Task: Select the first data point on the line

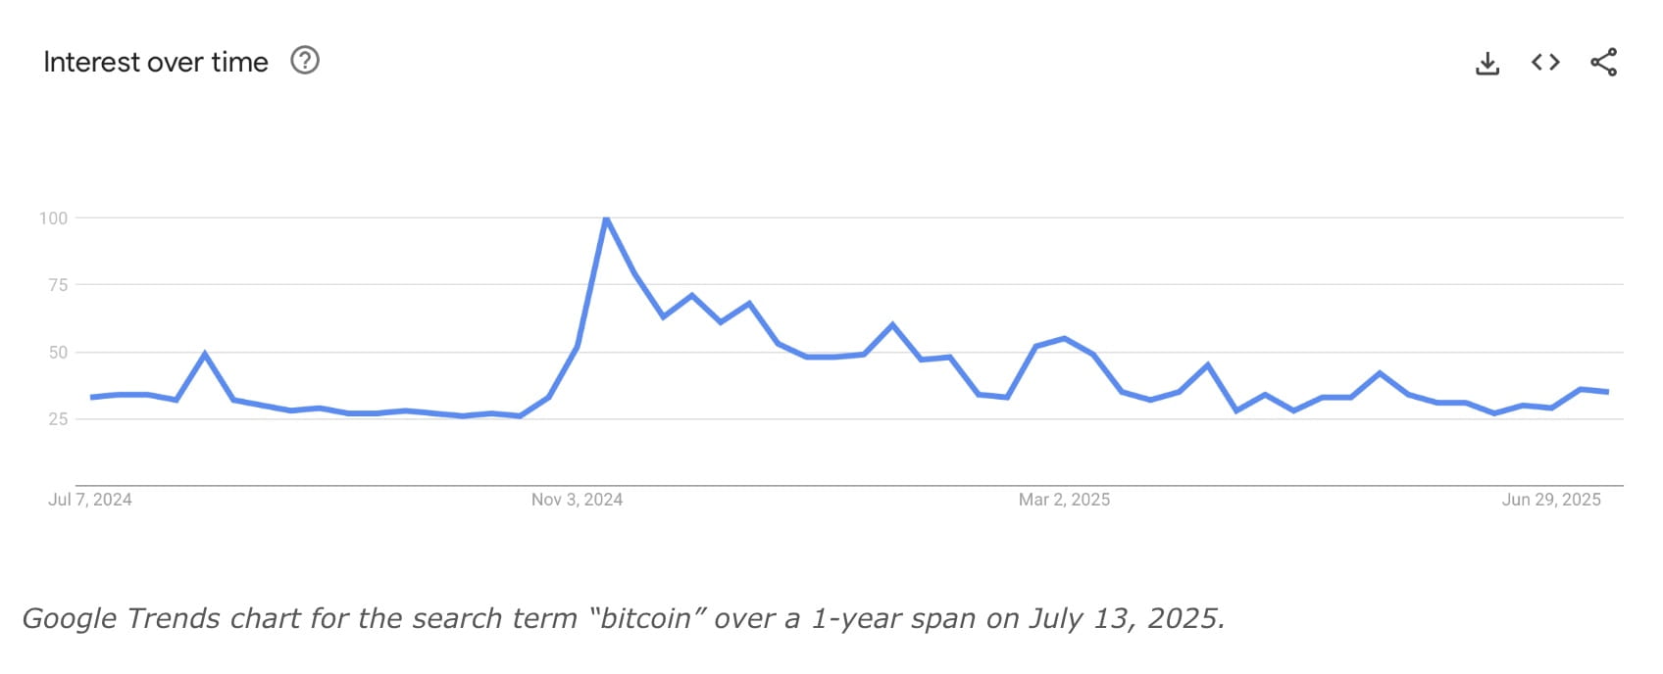Action: (91, 397)
